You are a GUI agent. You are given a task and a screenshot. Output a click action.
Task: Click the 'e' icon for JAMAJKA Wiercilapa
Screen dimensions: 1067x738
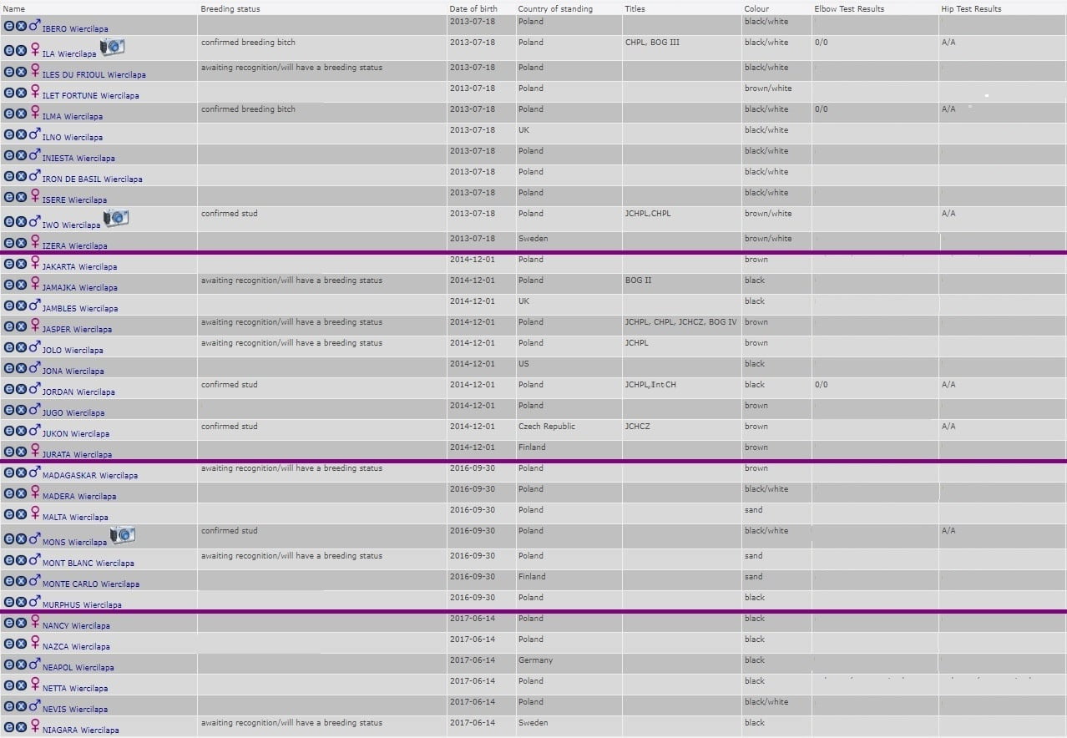tap(9, 283)
